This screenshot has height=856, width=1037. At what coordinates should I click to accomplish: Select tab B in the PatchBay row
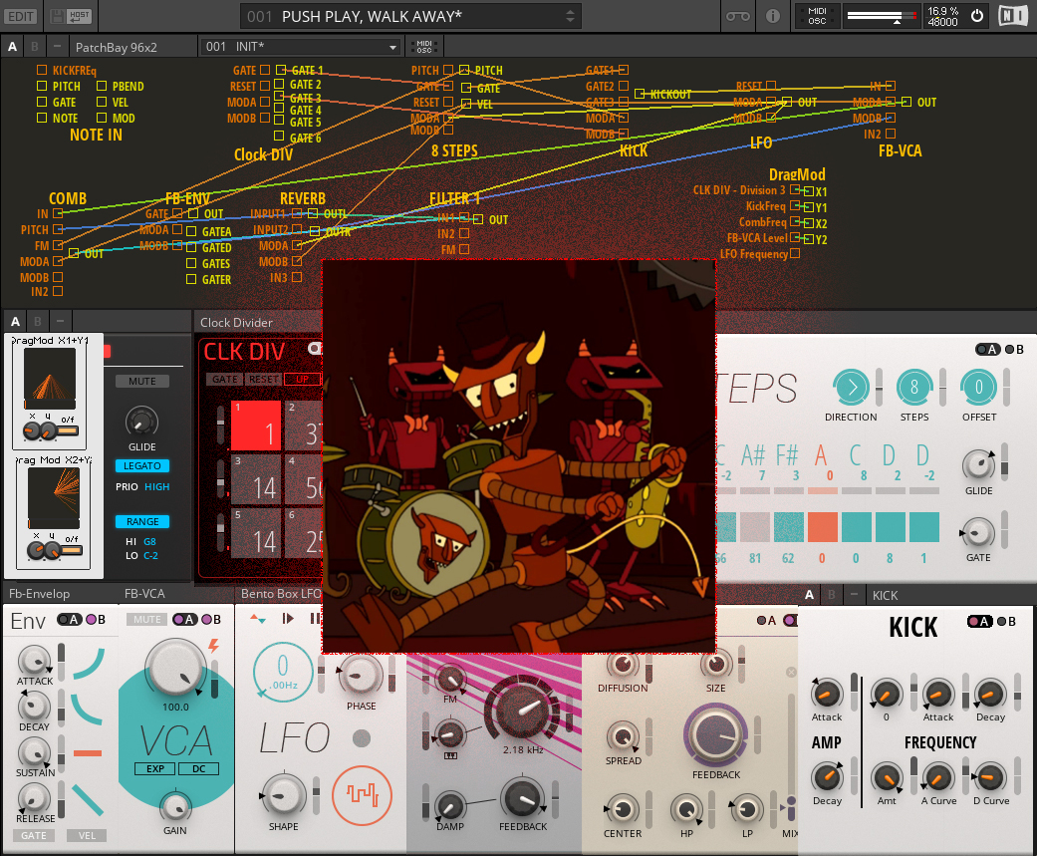tap(35, 47)
